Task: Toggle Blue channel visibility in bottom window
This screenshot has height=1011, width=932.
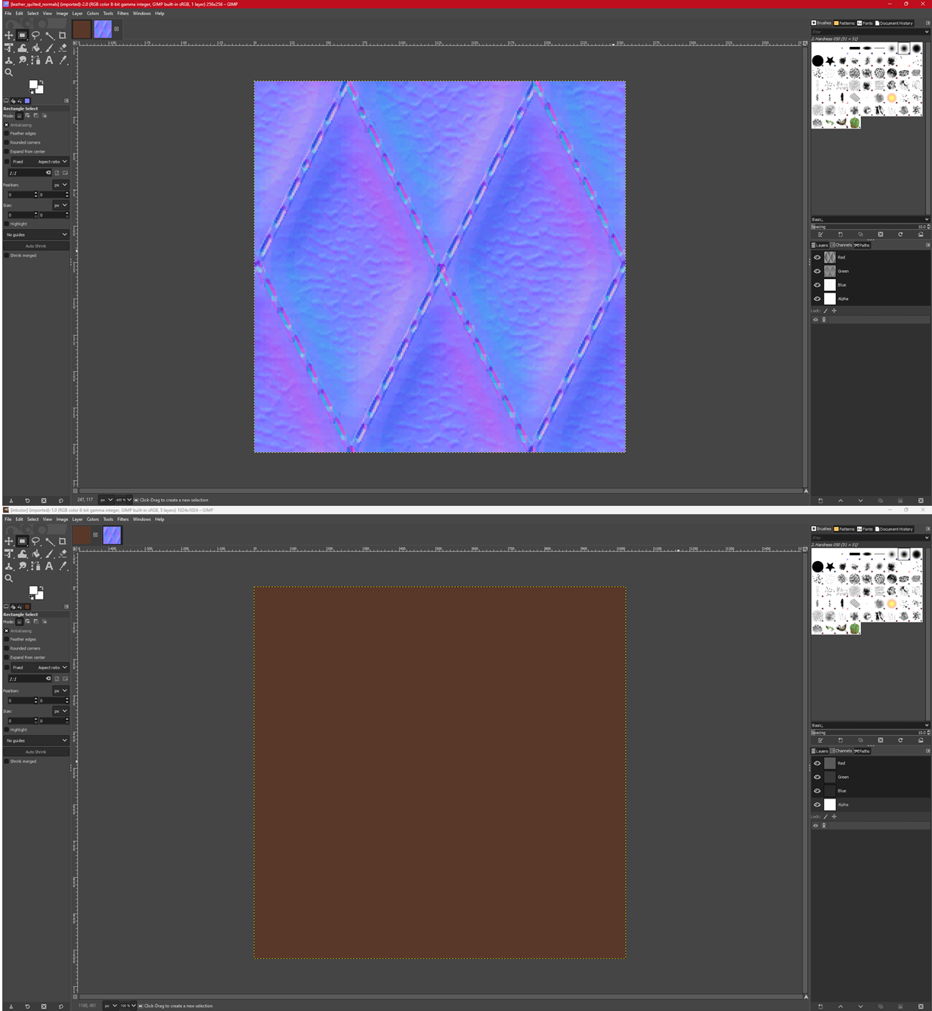Action: tap(817, 791)
